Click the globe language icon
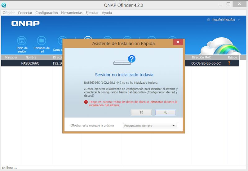Screen dimensions: 248x171 click(x=209, y=20)
